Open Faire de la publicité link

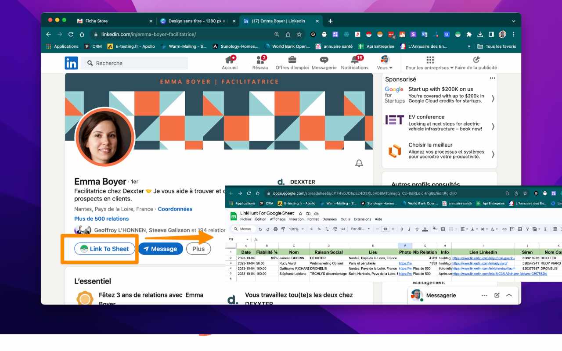coord(476,63)
